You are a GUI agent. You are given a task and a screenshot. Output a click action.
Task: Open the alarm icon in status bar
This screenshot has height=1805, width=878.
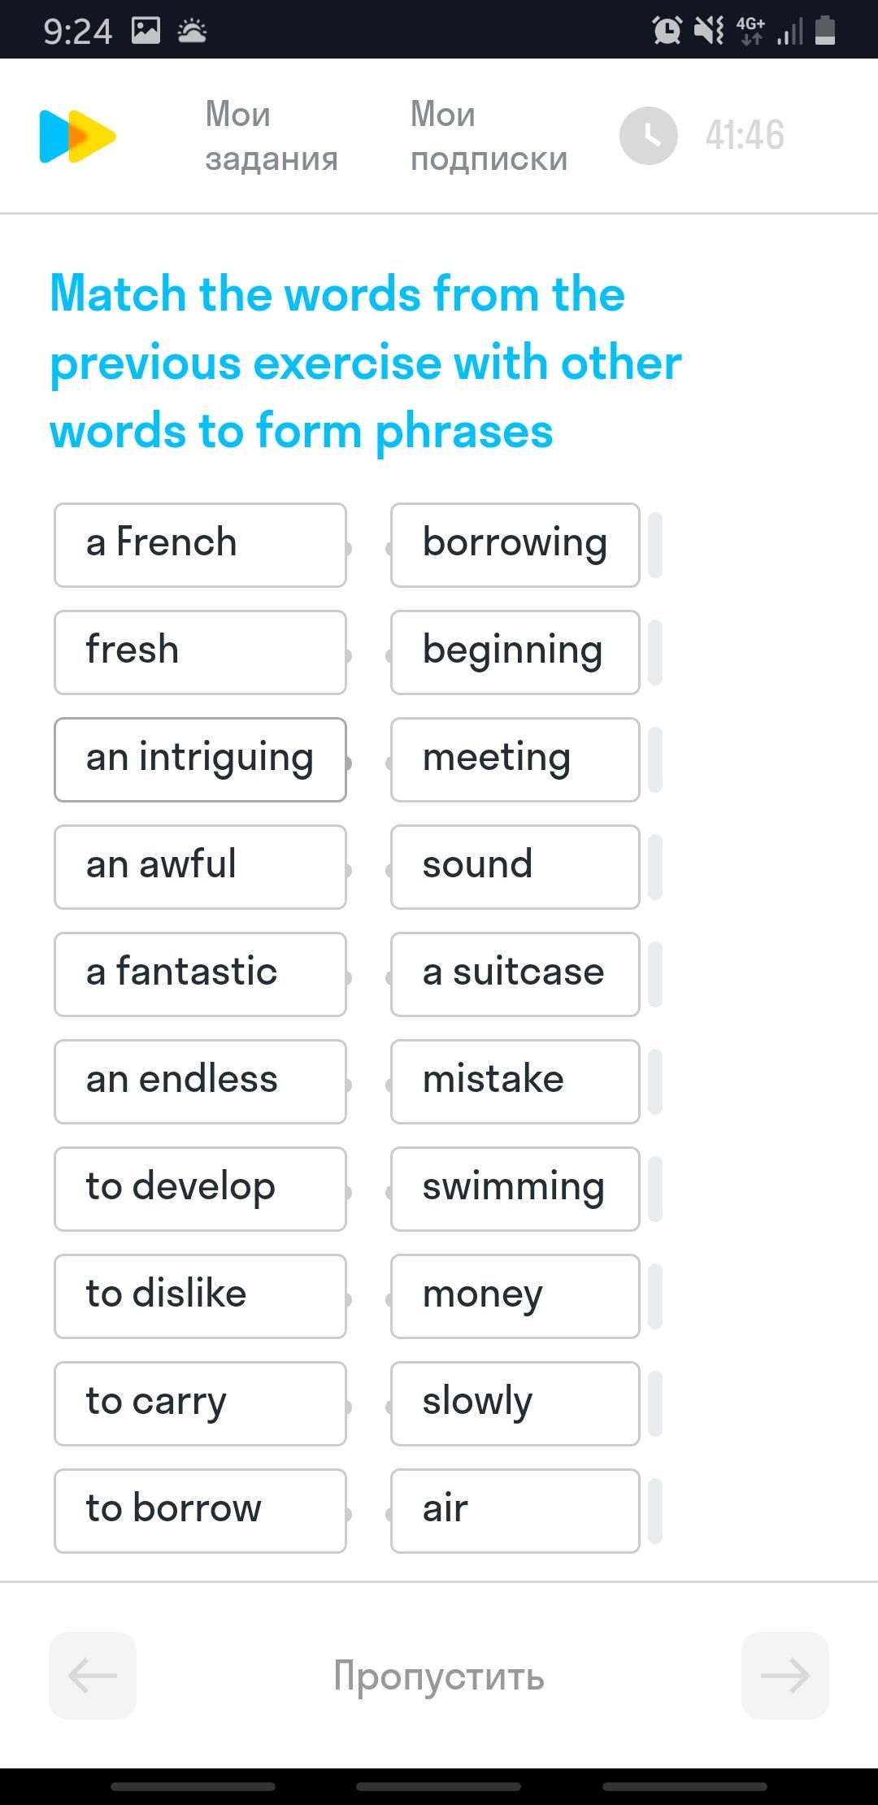click(667, 31)
